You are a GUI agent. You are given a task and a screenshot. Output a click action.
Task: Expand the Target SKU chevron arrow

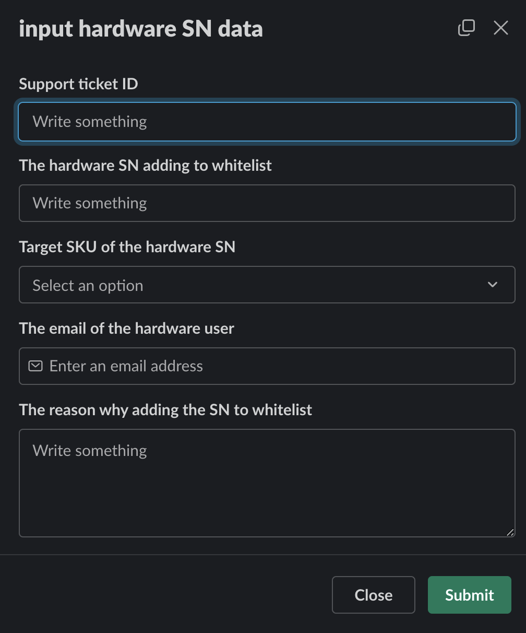[493, 285]
